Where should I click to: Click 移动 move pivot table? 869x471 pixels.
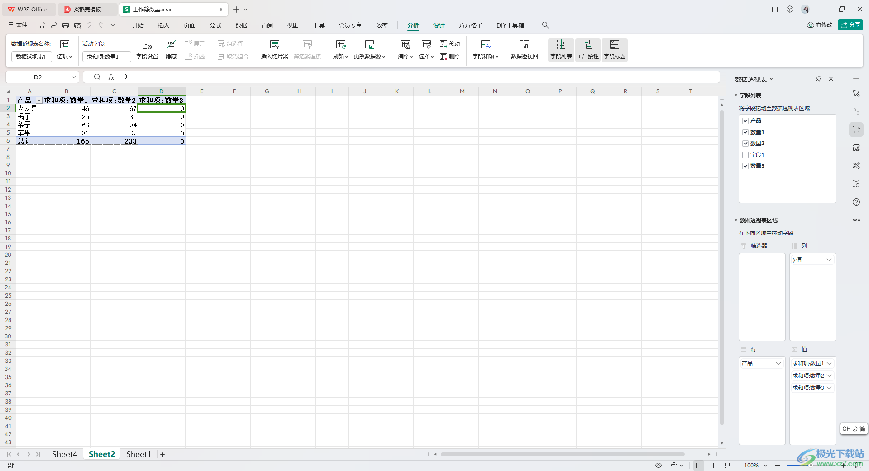[x=450, y=44]
